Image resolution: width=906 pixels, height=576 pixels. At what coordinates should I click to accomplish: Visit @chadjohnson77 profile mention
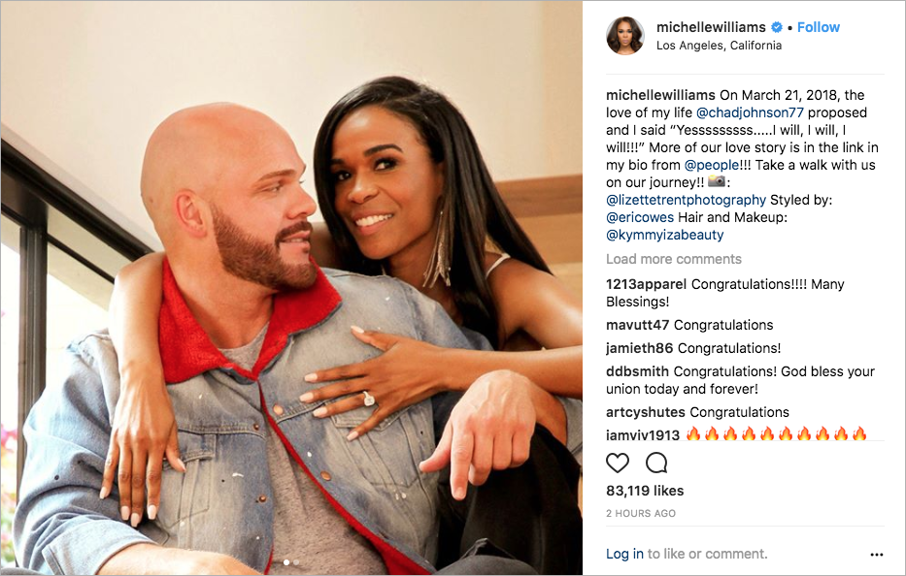click(750, 112)
